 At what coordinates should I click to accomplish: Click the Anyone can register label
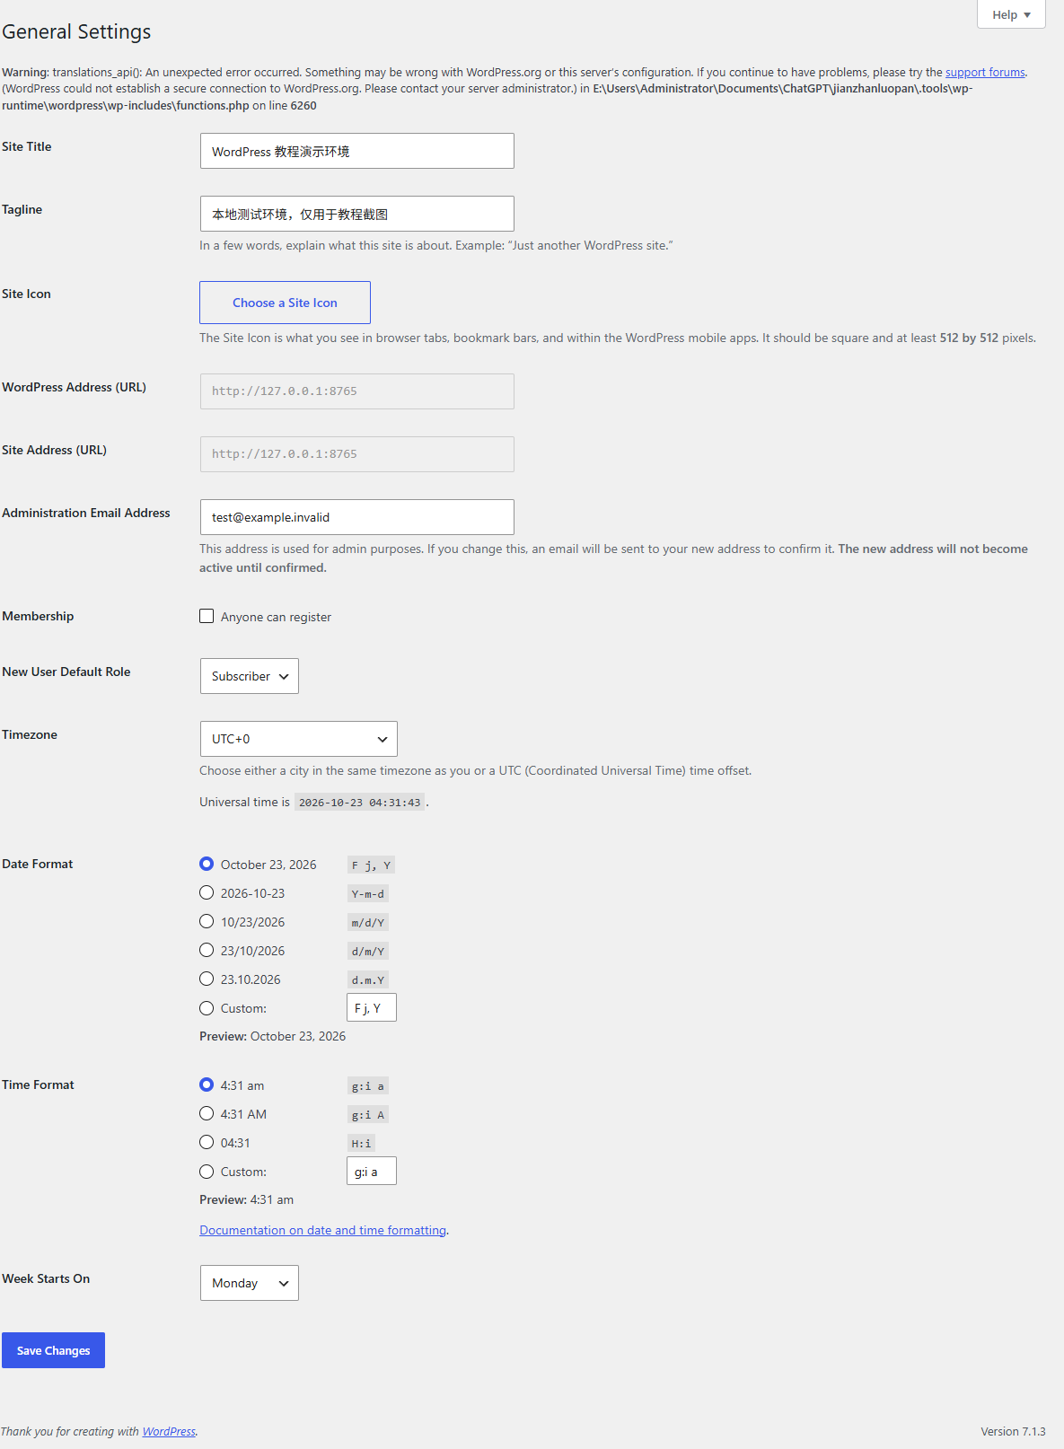click(276, 617)
